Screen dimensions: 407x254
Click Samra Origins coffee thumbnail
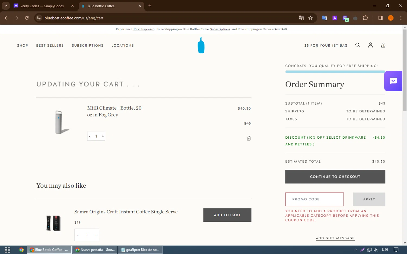pyautogui.click(x=53, y=223)
